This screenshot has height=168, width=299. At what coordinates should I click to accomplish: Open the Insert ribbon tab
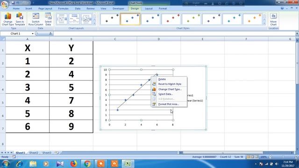click(29, 8)
